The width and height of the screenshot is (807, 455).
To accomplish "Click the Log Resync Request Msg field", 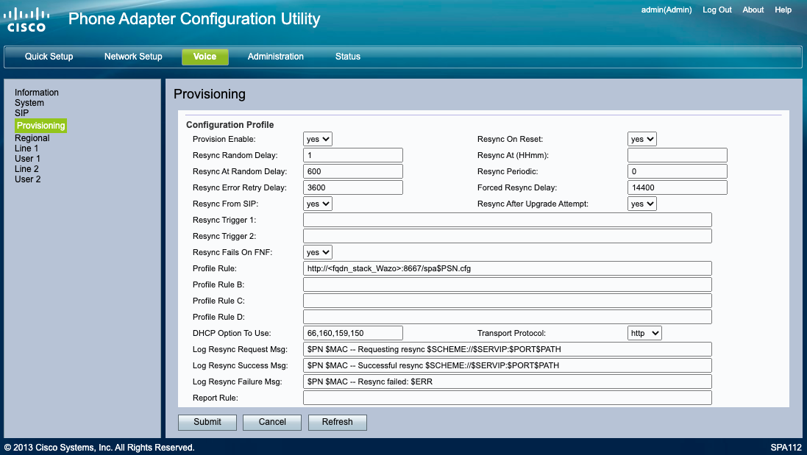I will [508, 350].
